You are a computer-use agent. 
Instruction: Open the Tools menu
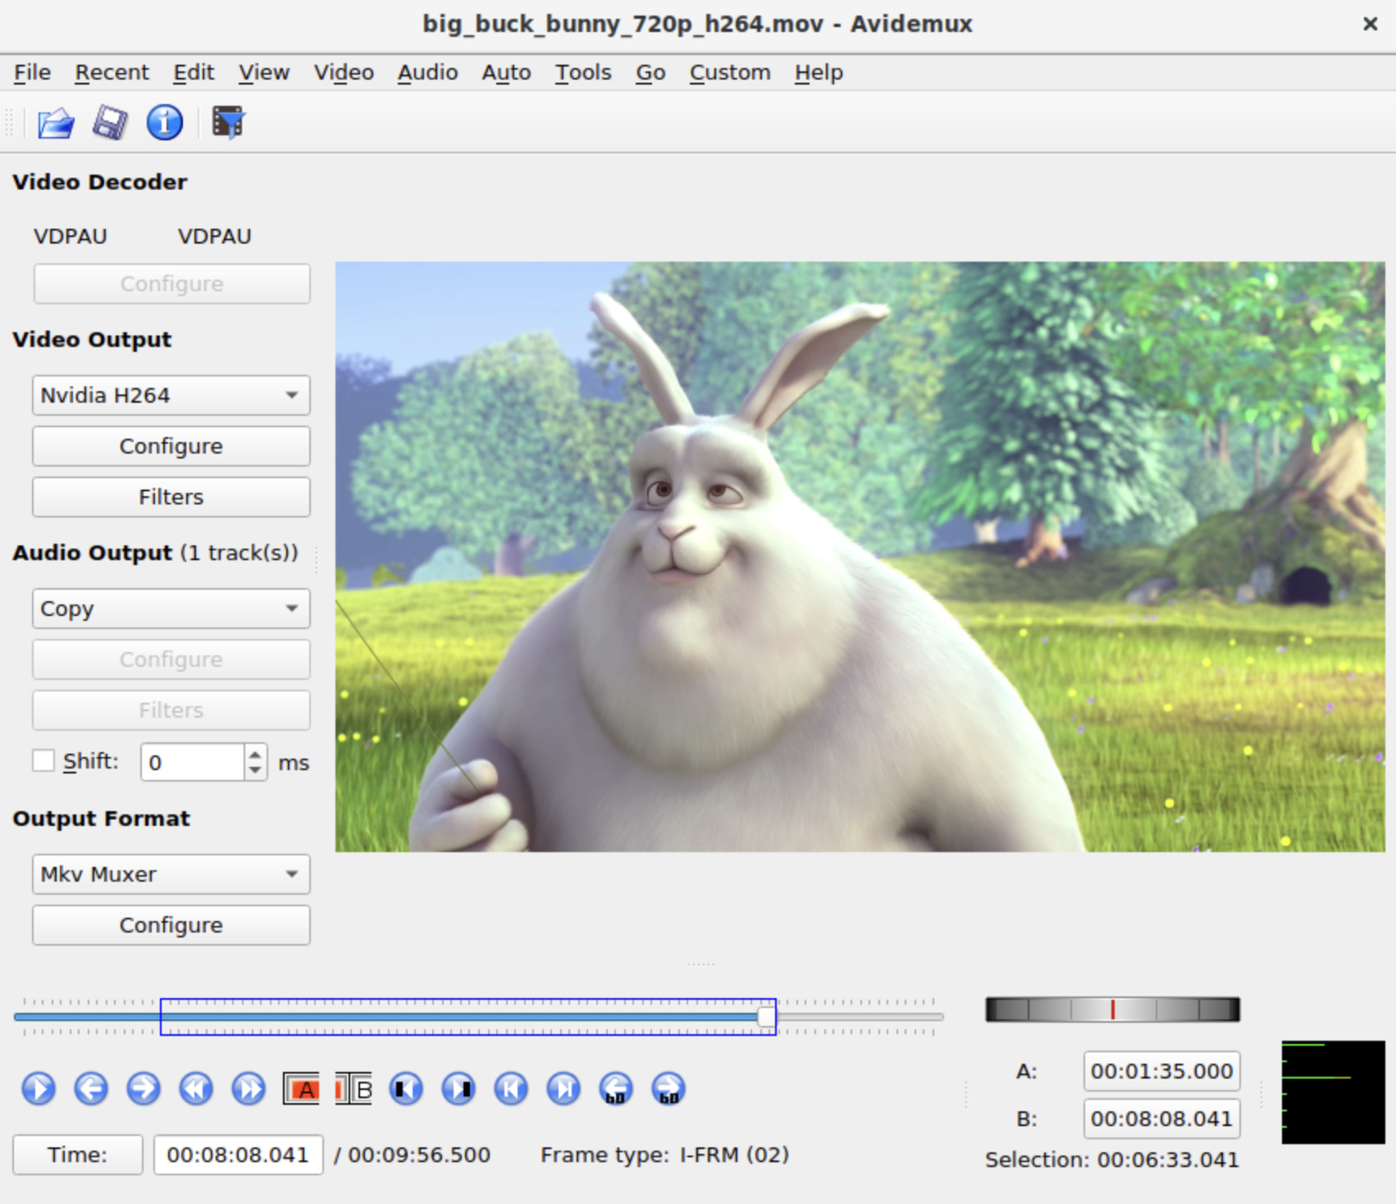tap(583, 72)
